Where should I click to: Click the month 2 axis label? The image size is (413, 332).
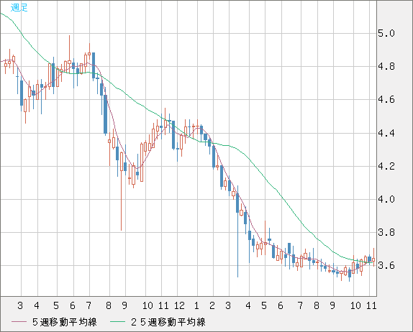point(212,305)
